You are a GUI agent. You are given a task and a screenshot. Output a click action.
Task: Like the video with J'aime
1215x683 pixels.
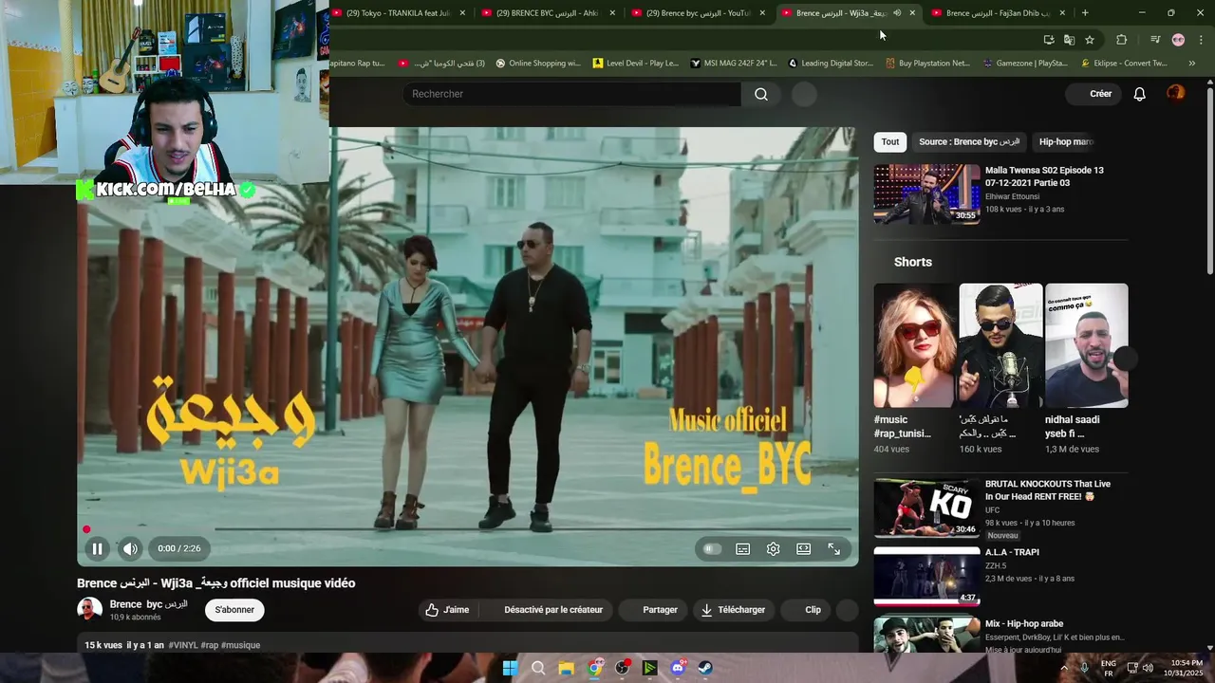pos(447,610)
